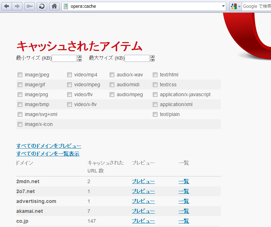This screenshot has width=271, height=227.
Task: Enable the text/html filter
Action: (155, 75)
